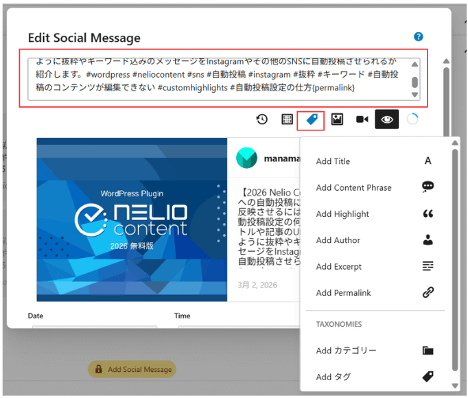The image size is (468, 398).
Task: Click the blue tag placeholder icon
Action: click(x=311, y=119)
